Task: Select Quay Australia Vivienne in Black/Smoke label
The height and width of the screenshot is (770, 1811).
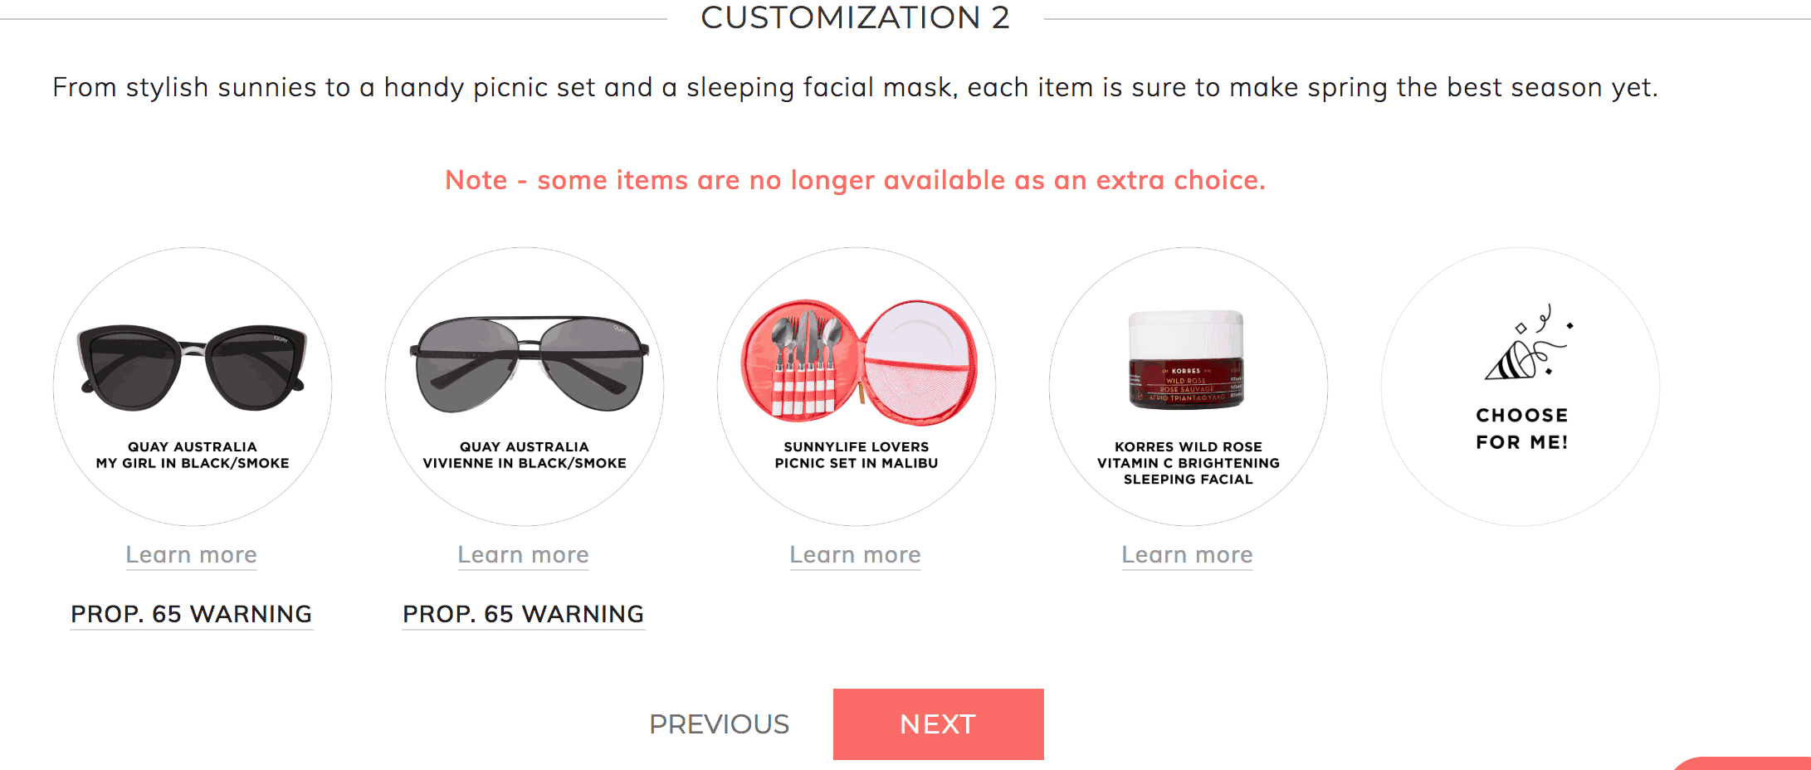Action: click(x=525, y=455)
